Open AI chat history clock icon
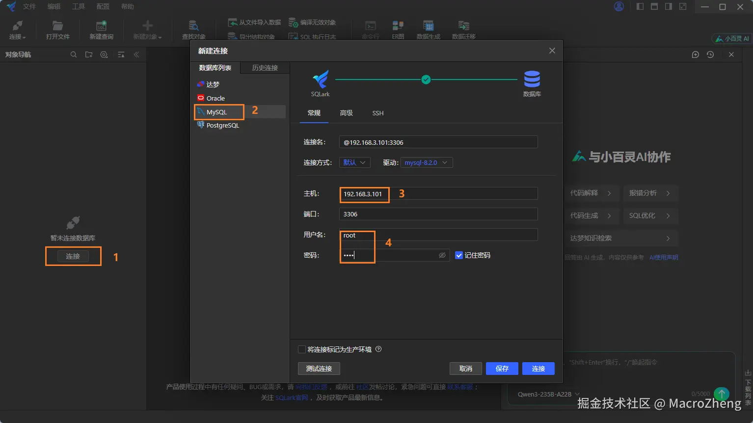 pyautogui.click(x=710, y=54)
